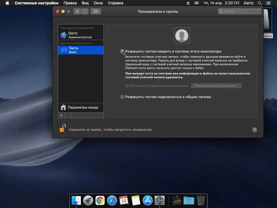Open the Вид menu

[x=85, y=3]
